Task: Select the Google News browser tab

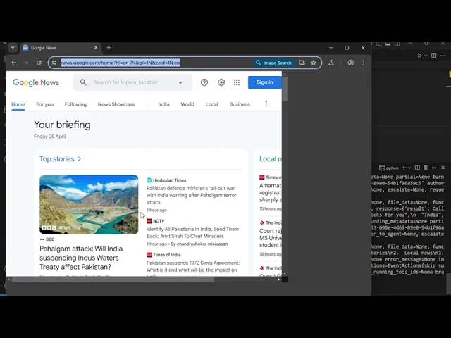Action: 61,48
